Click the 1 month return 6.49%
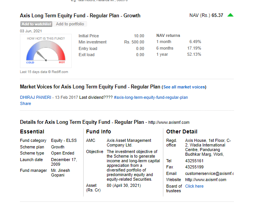This screenshot has height=203, width=255. pos(195,42)
